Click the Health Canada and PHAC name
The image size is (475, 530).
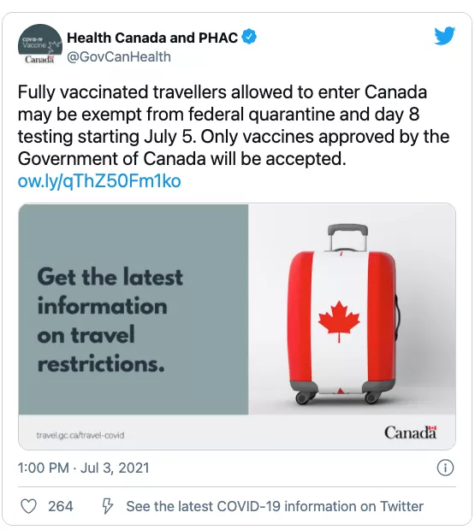click(152, 38)
